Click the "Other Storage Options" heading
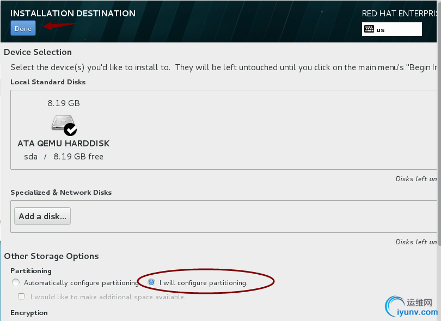This screenshot has width=441, height=321. pos(51,256)
